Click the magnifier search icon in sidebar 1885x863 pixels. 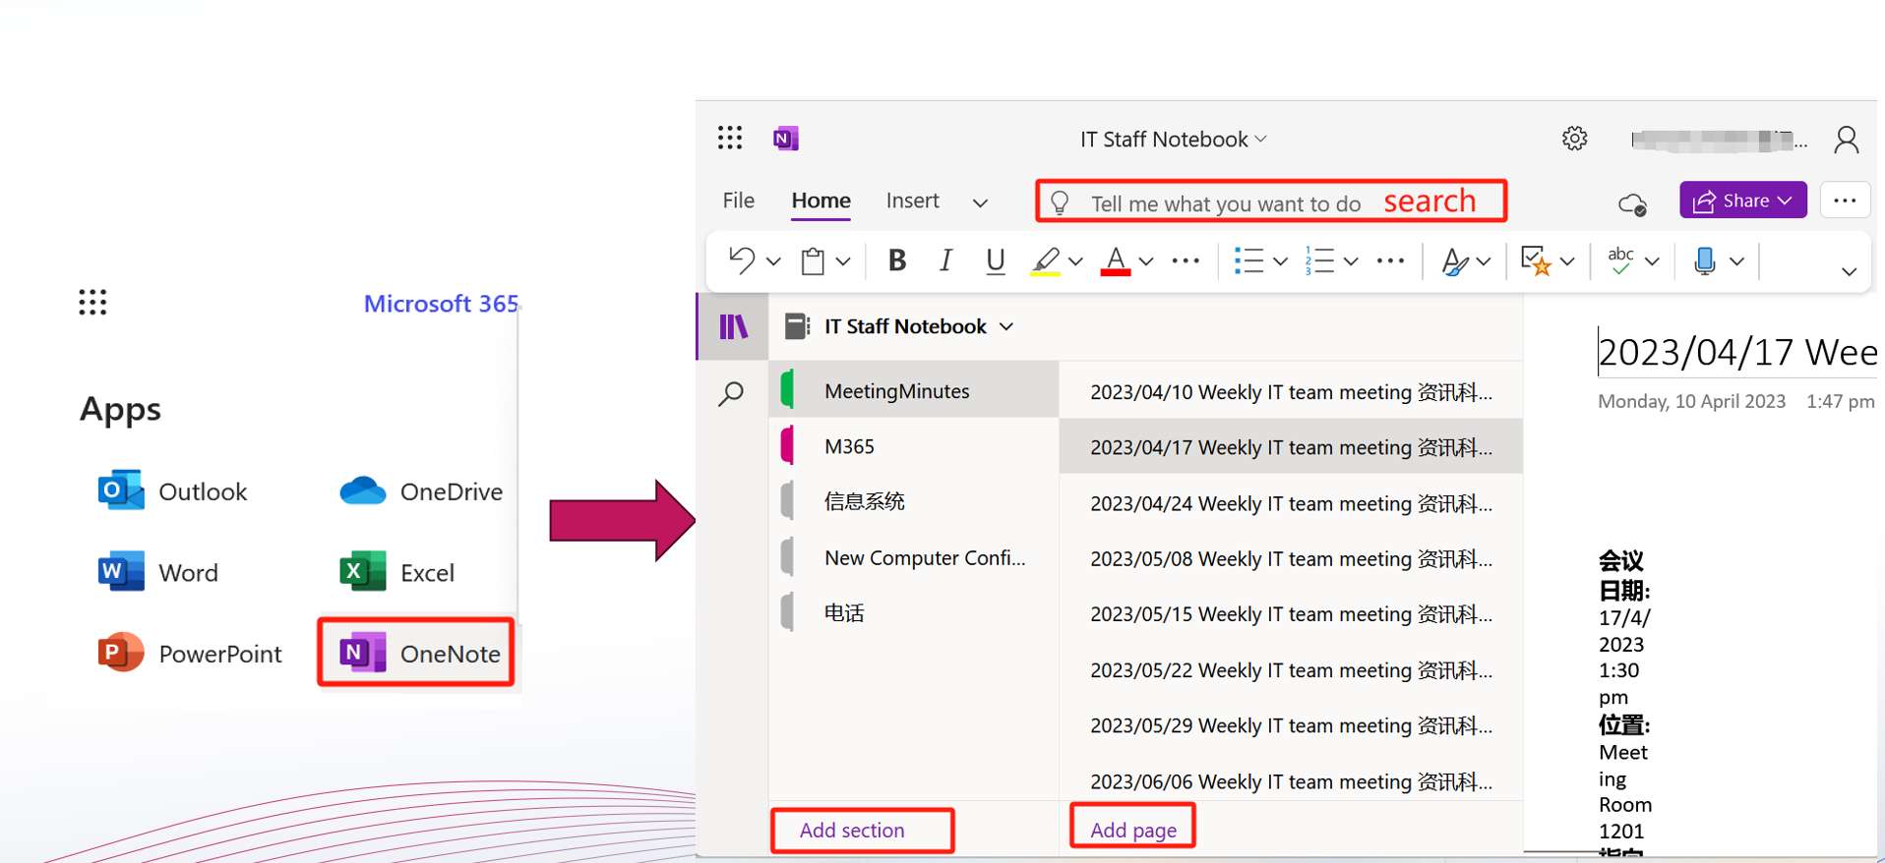[731, 394]
